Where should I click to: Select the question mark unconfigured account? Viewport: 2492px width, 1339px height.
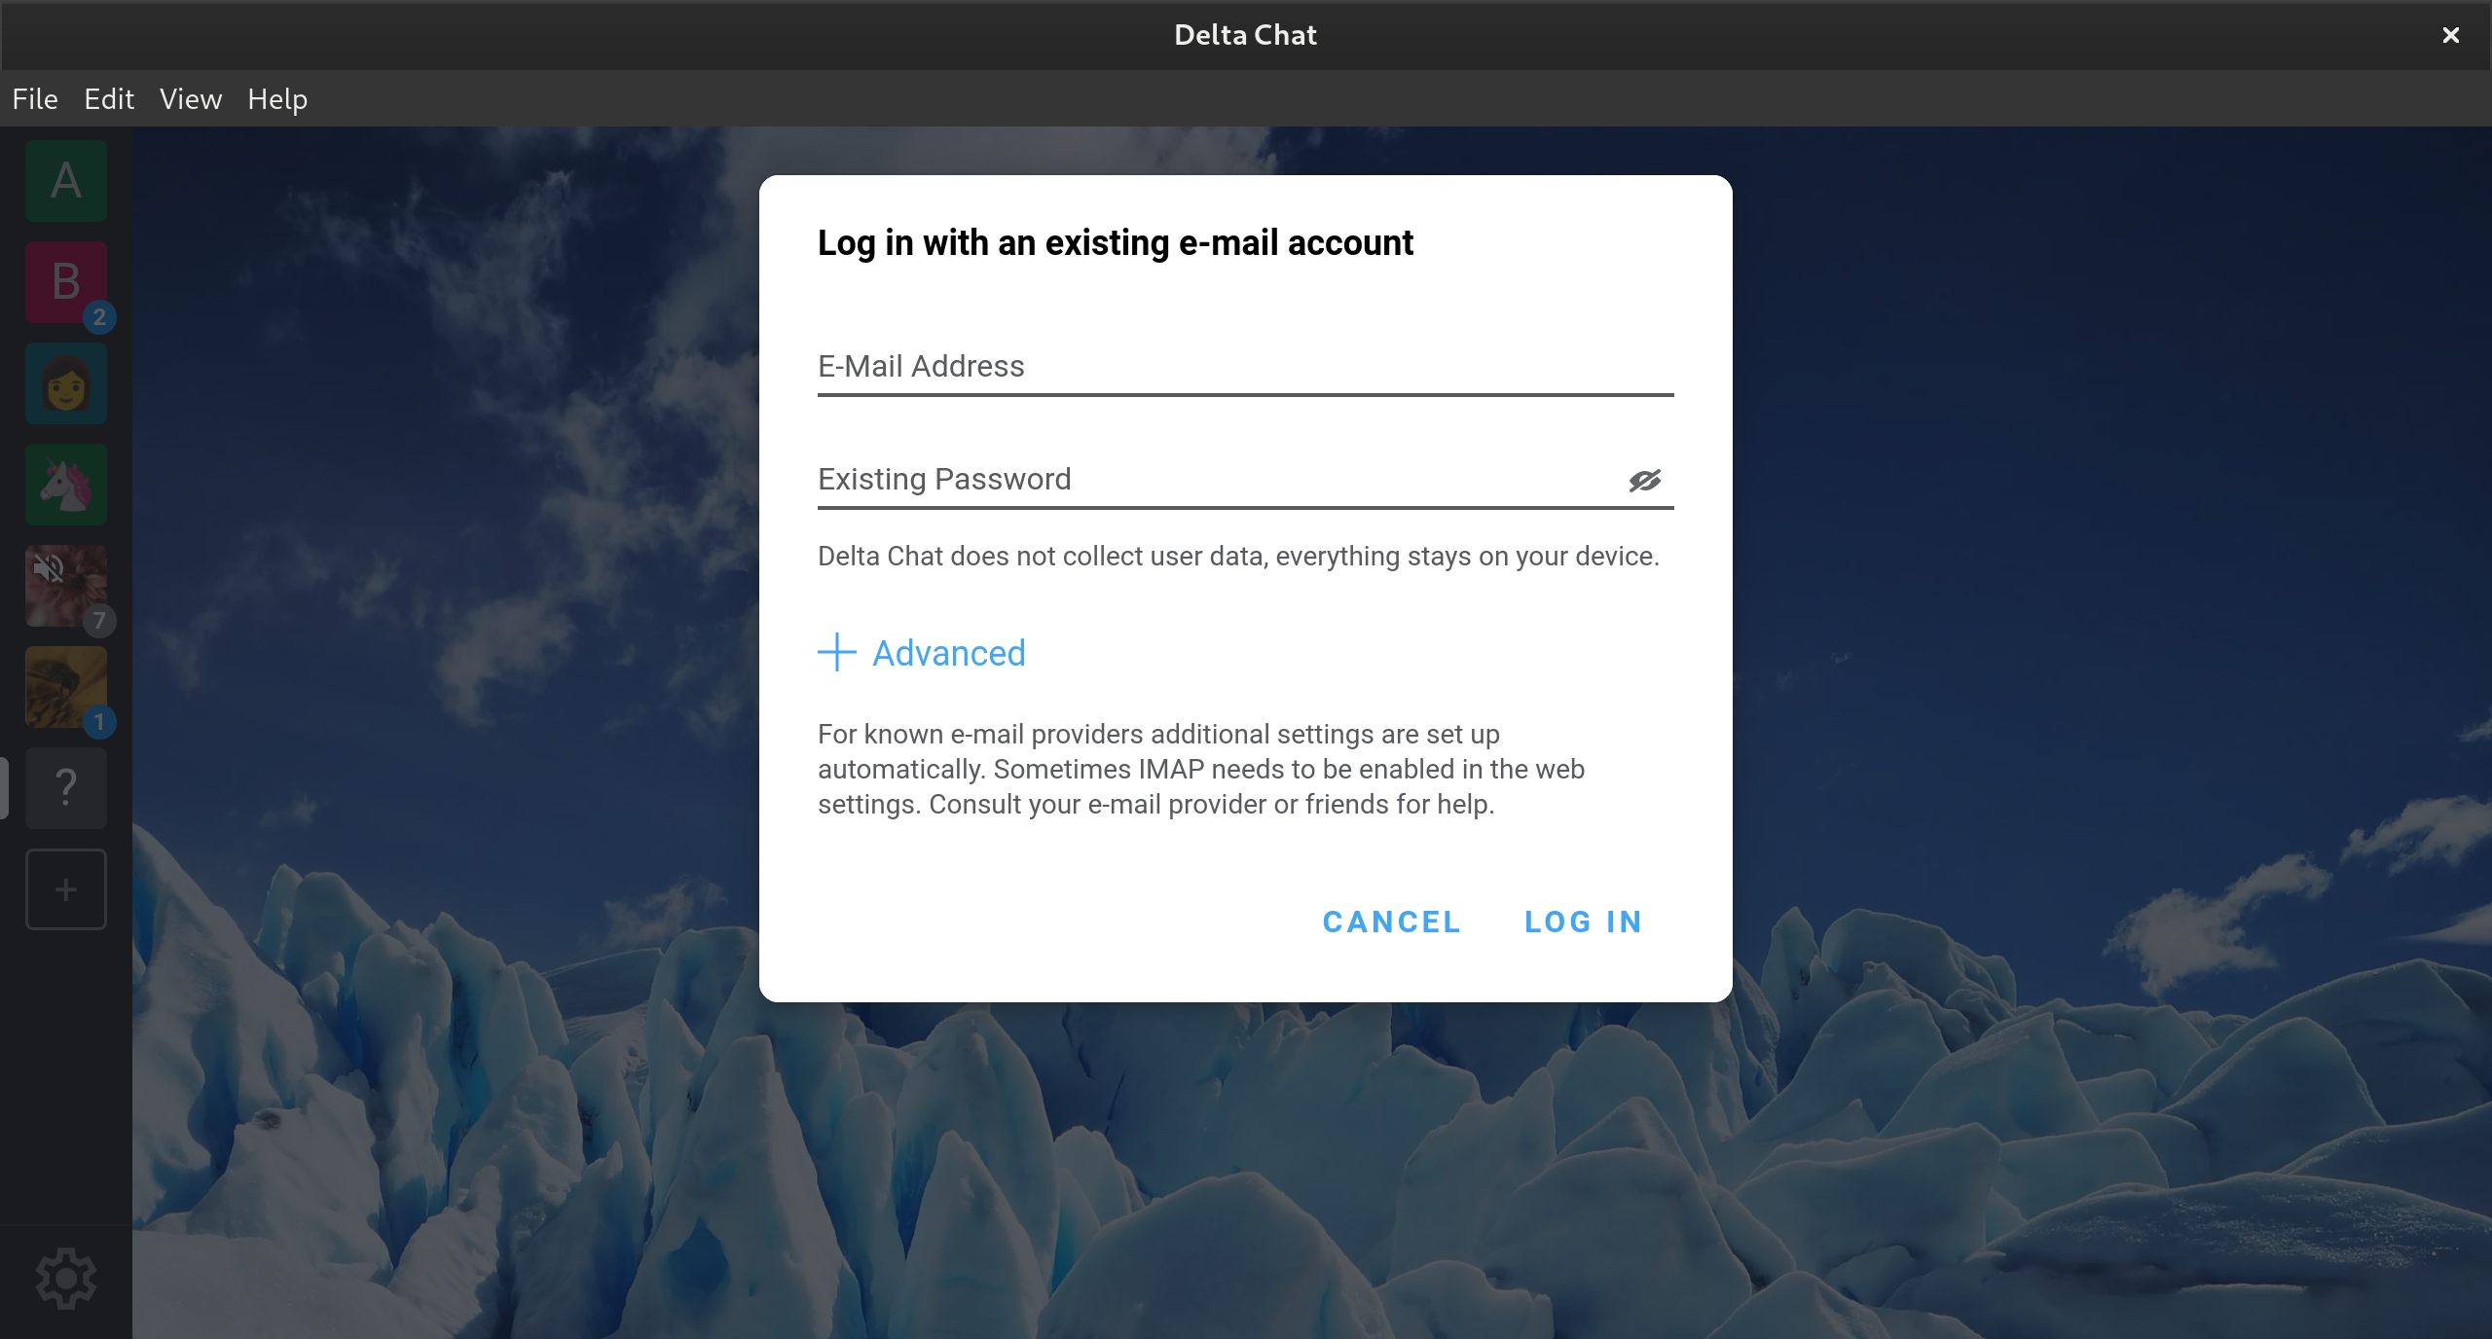tap(66, 788)
